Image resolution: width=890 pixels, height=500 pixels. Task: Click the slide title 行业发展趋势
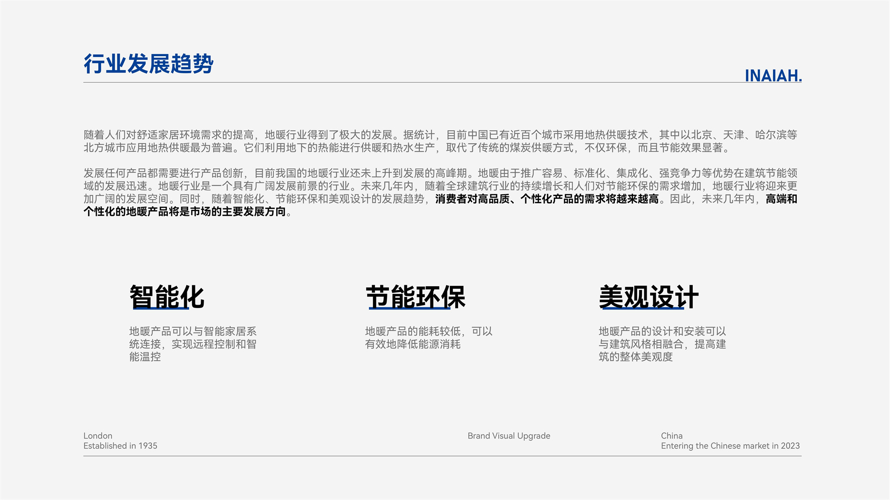point(148,64)
